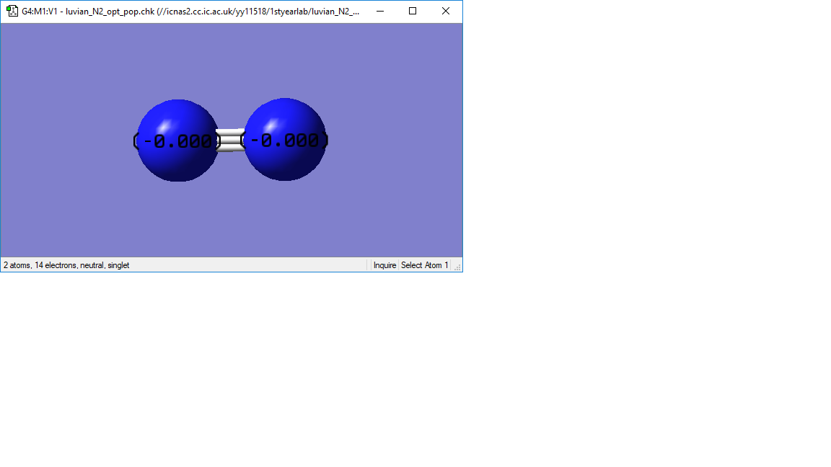
Task: Click the Inquire field in status bar
Action: [x=384, y=265]
